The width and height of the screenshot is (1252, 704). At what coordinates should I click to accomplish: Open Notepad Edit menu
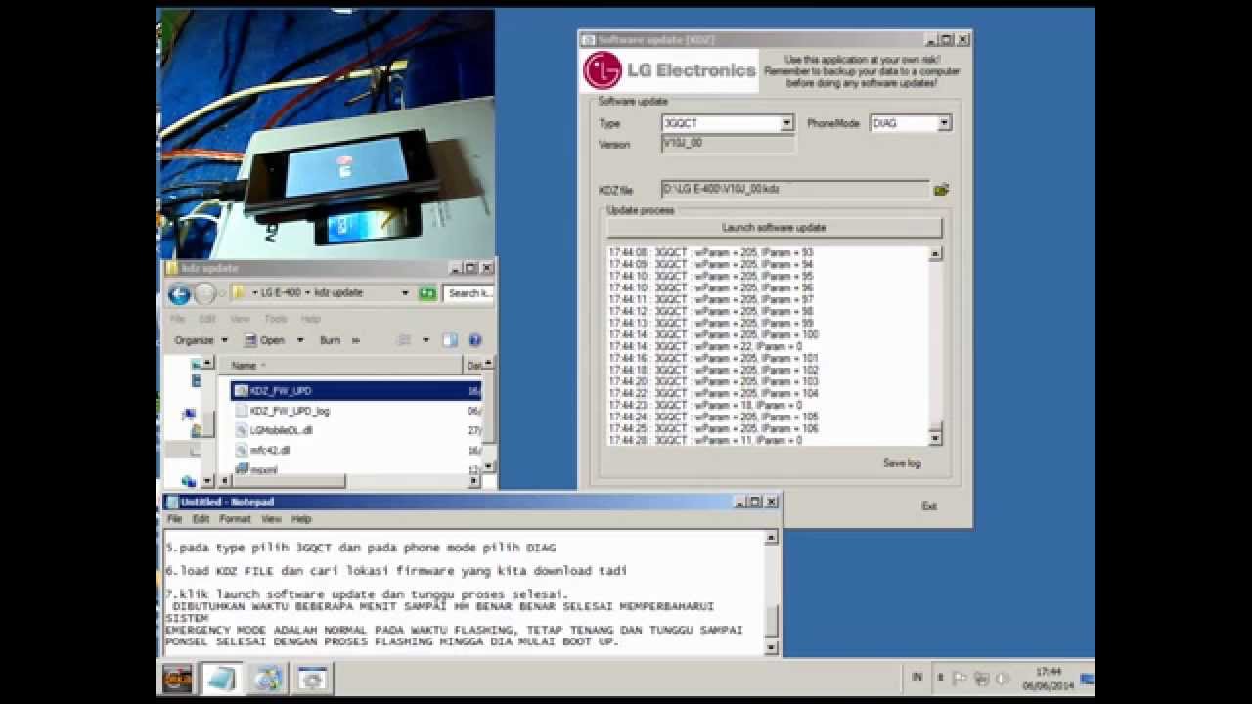tap(201, 519)
